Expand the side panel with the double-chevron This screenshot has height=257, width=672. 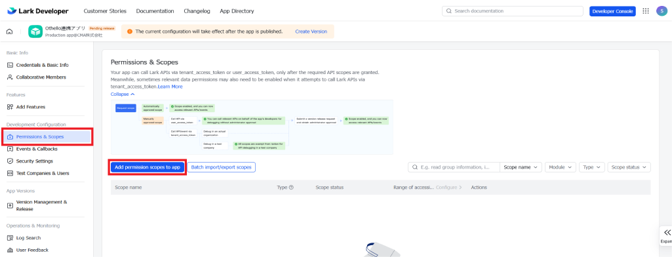coord(667,233)
